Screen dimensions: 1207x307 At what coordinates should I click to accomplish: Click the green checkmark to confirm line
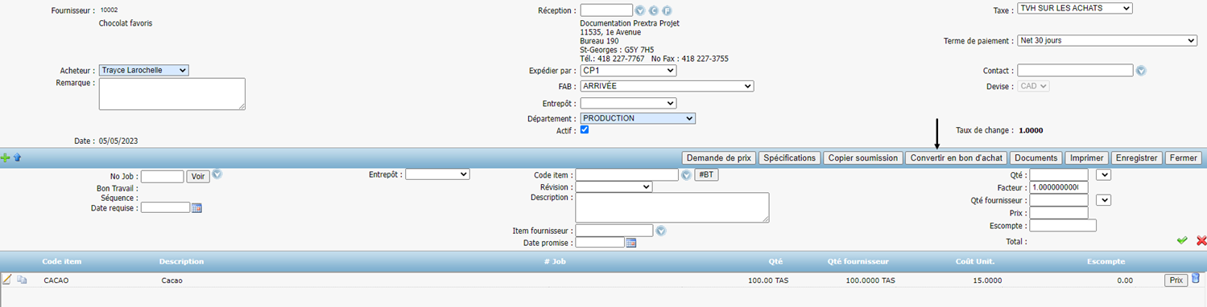pos(1182,240)
